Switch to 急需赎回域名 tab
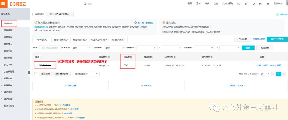The width and height of the screenshot is (288, 120). click(80, 40)
